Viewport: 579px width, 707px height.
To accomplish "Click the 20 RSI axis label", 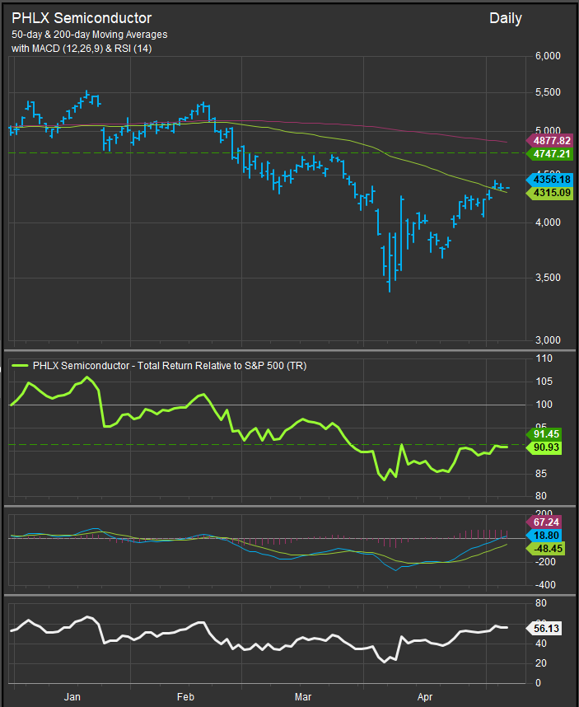I will click(x=541, y=663).
